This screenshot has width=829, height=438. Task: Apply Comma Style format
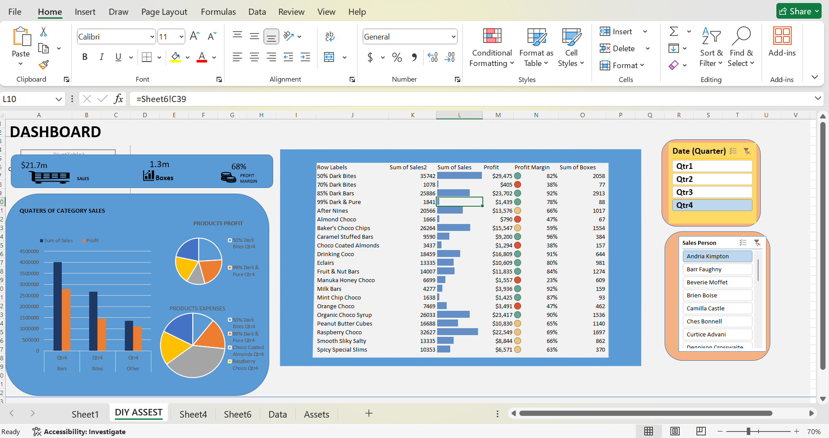click(x=414, y=57)
